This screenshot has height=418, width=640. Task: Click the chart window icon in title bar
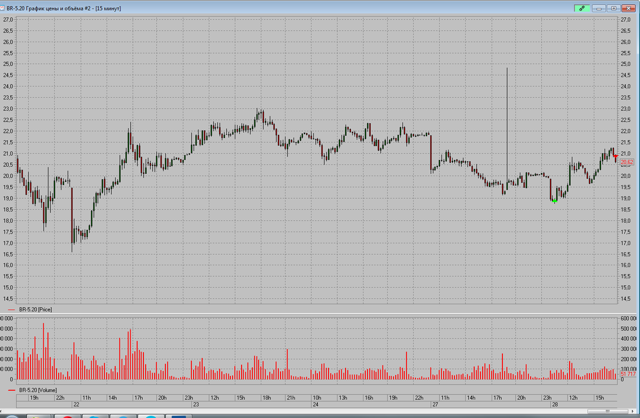point(3,8)
